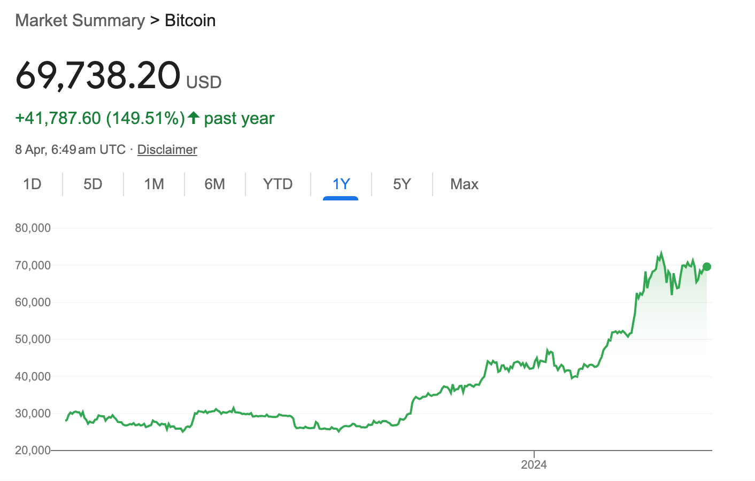This screenshot has width=755, height=481.
Task: Click the 69,738.20 price value
Action: coord(98,75)
